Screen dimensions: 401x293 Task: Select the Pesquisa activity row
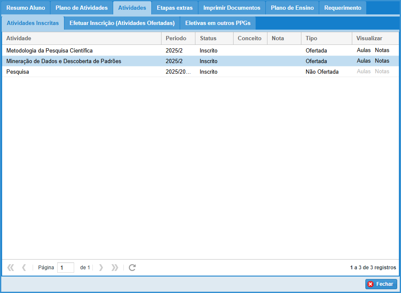[x=85, y=72]
